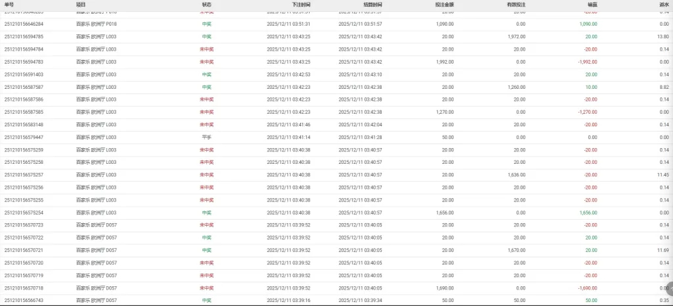The image size is (673, 306).
Task: Click the 输赢 column header
Action: pos(592,4)
